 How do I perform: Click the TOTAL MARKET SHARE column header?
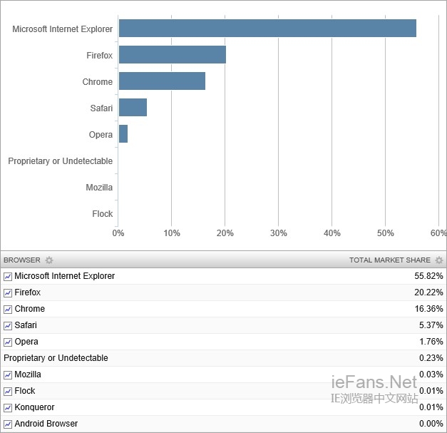(x=390, y=260)
